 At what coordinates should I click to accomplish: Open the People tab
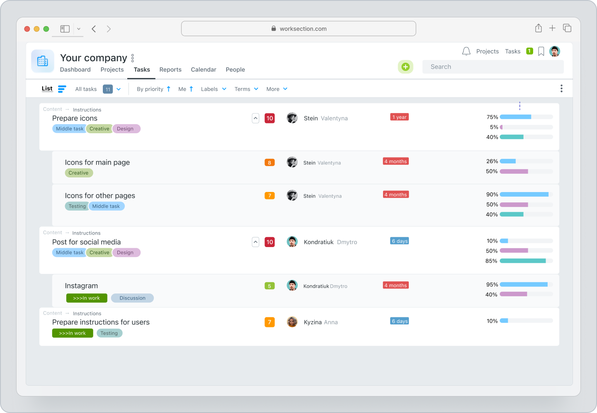click(x=235, y=70)
